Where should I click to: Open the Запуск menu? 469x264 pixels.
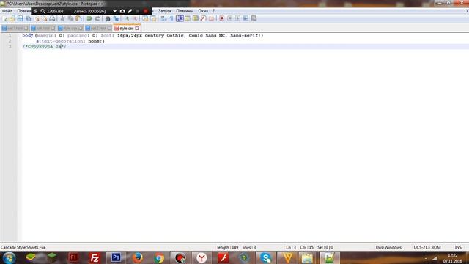[x=164, y=11]
